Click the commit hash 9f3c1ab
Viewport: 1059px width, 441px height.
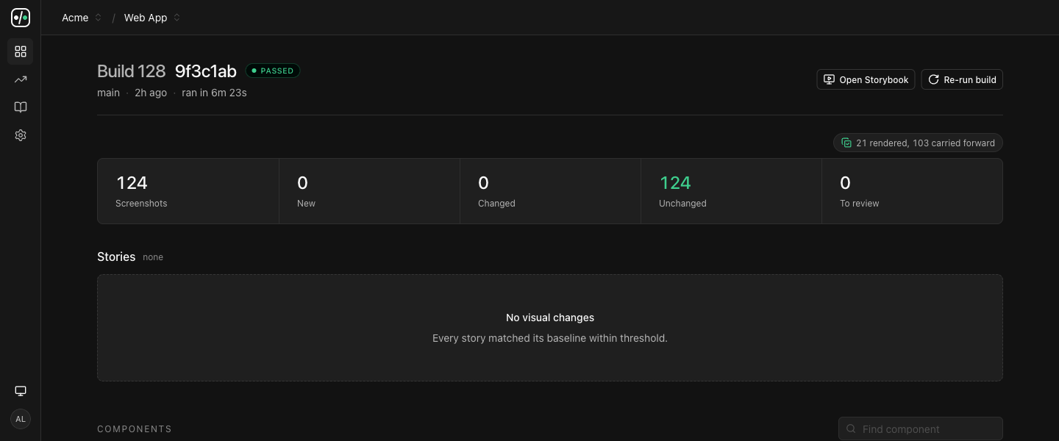tap(206, 71)
